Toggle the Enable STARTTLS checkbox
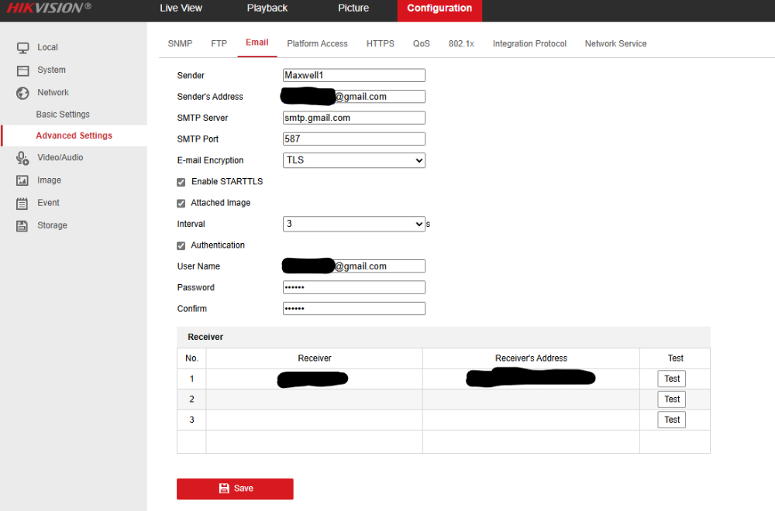775x511 pixels. click(x=181, y=182)
